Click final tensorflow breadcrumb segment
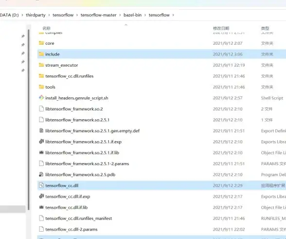 [x=159, y=15]
